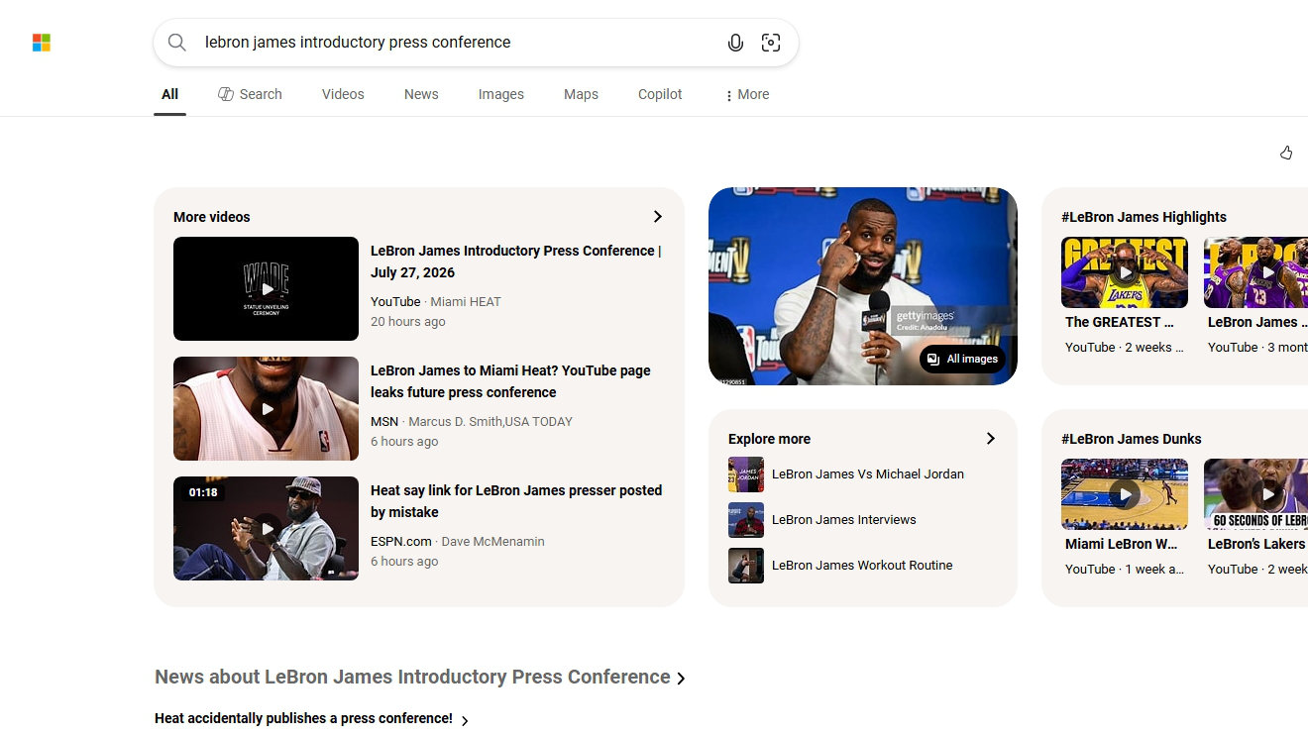The height and width of the screenshot is (736, 1308).
Task: Open 'Heat accidentally publishes a press conference!' link
Action: click(303, 719)
